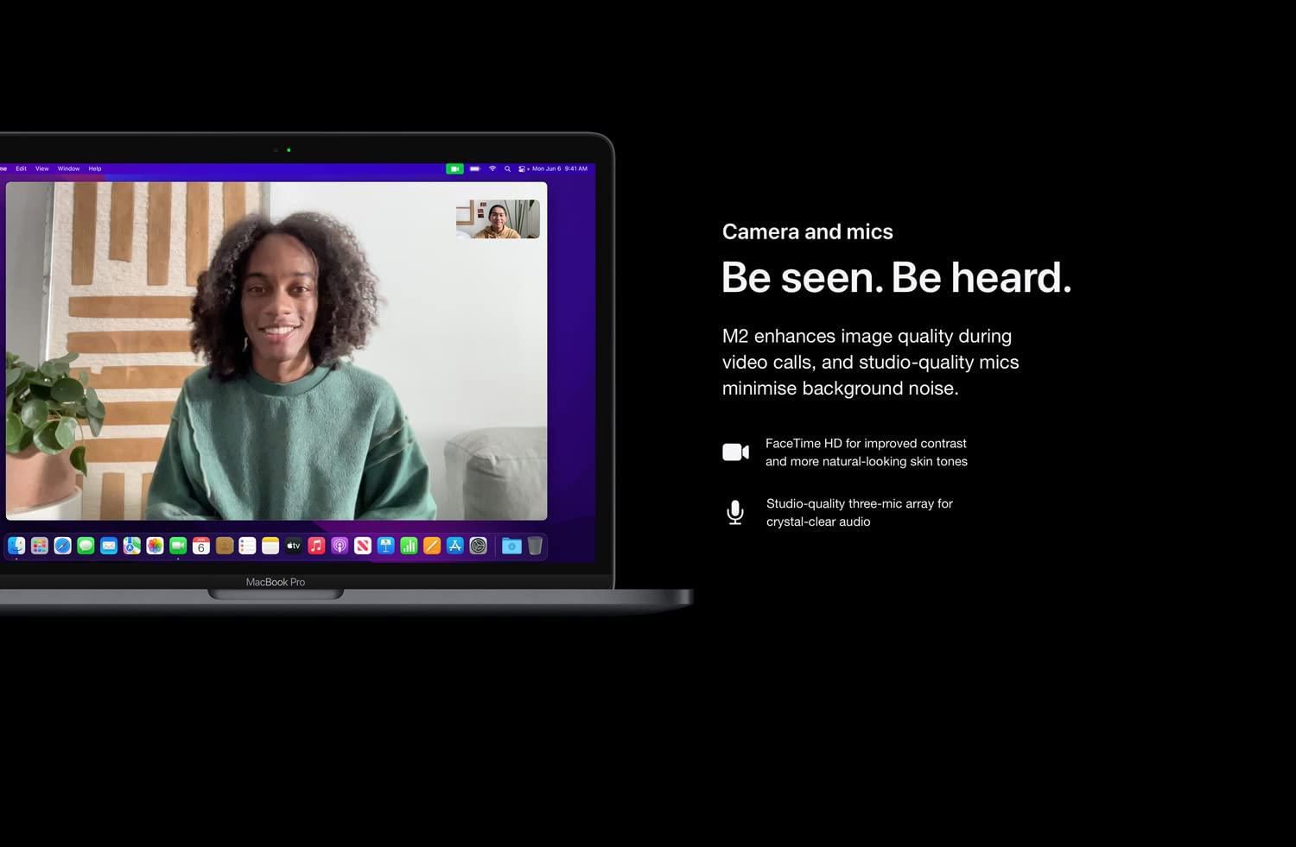Open Apple TV app in dock

coord(294,546)
